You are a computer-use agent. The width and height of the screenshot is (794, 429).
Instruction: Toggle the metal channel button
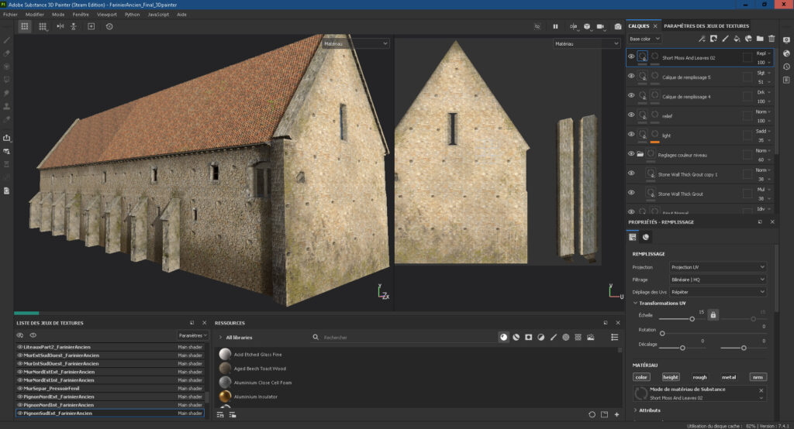tap(729, 377)
